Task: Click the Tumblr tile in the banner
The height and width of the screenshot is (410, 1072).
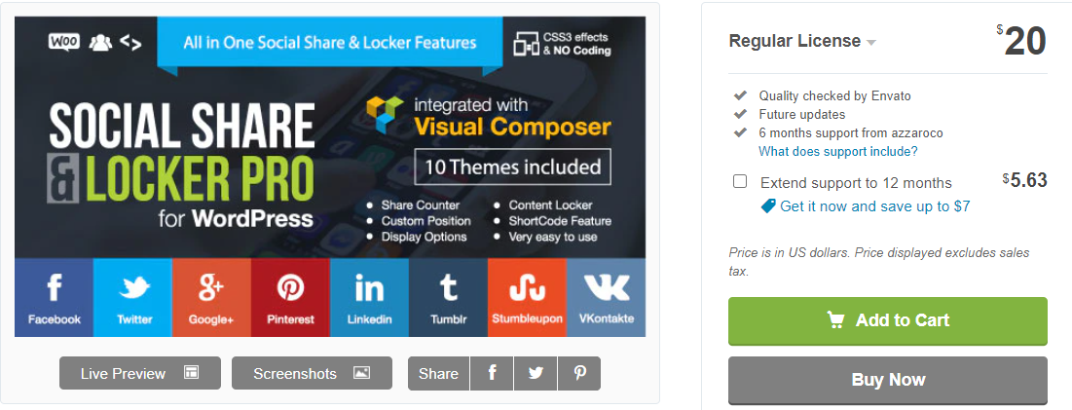Action: 449,297
